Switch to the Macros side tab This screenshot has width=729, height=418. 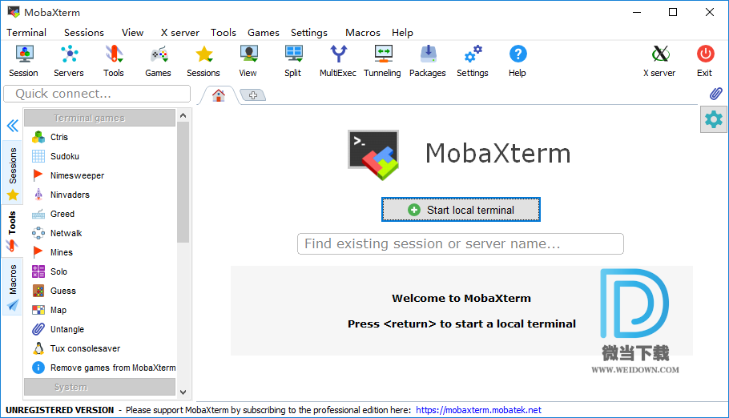13,287
